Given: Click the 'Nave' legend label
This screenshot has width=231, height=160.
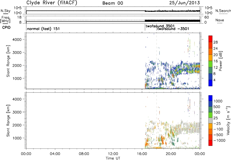Looking at the screenshot, I should (220, 20).
